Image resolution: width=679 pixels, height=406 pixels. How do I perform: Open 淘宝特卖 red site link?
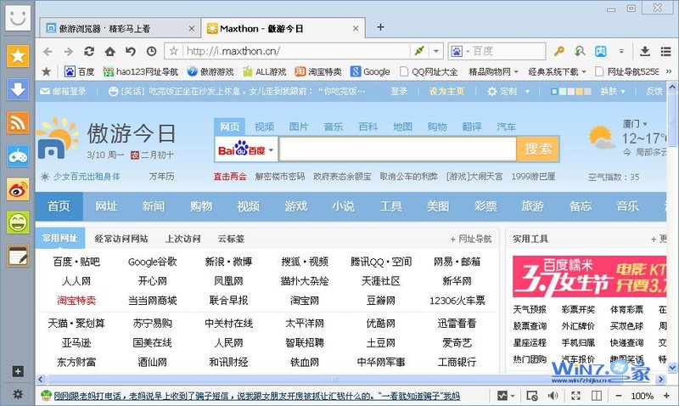click(x=76, y=301)
